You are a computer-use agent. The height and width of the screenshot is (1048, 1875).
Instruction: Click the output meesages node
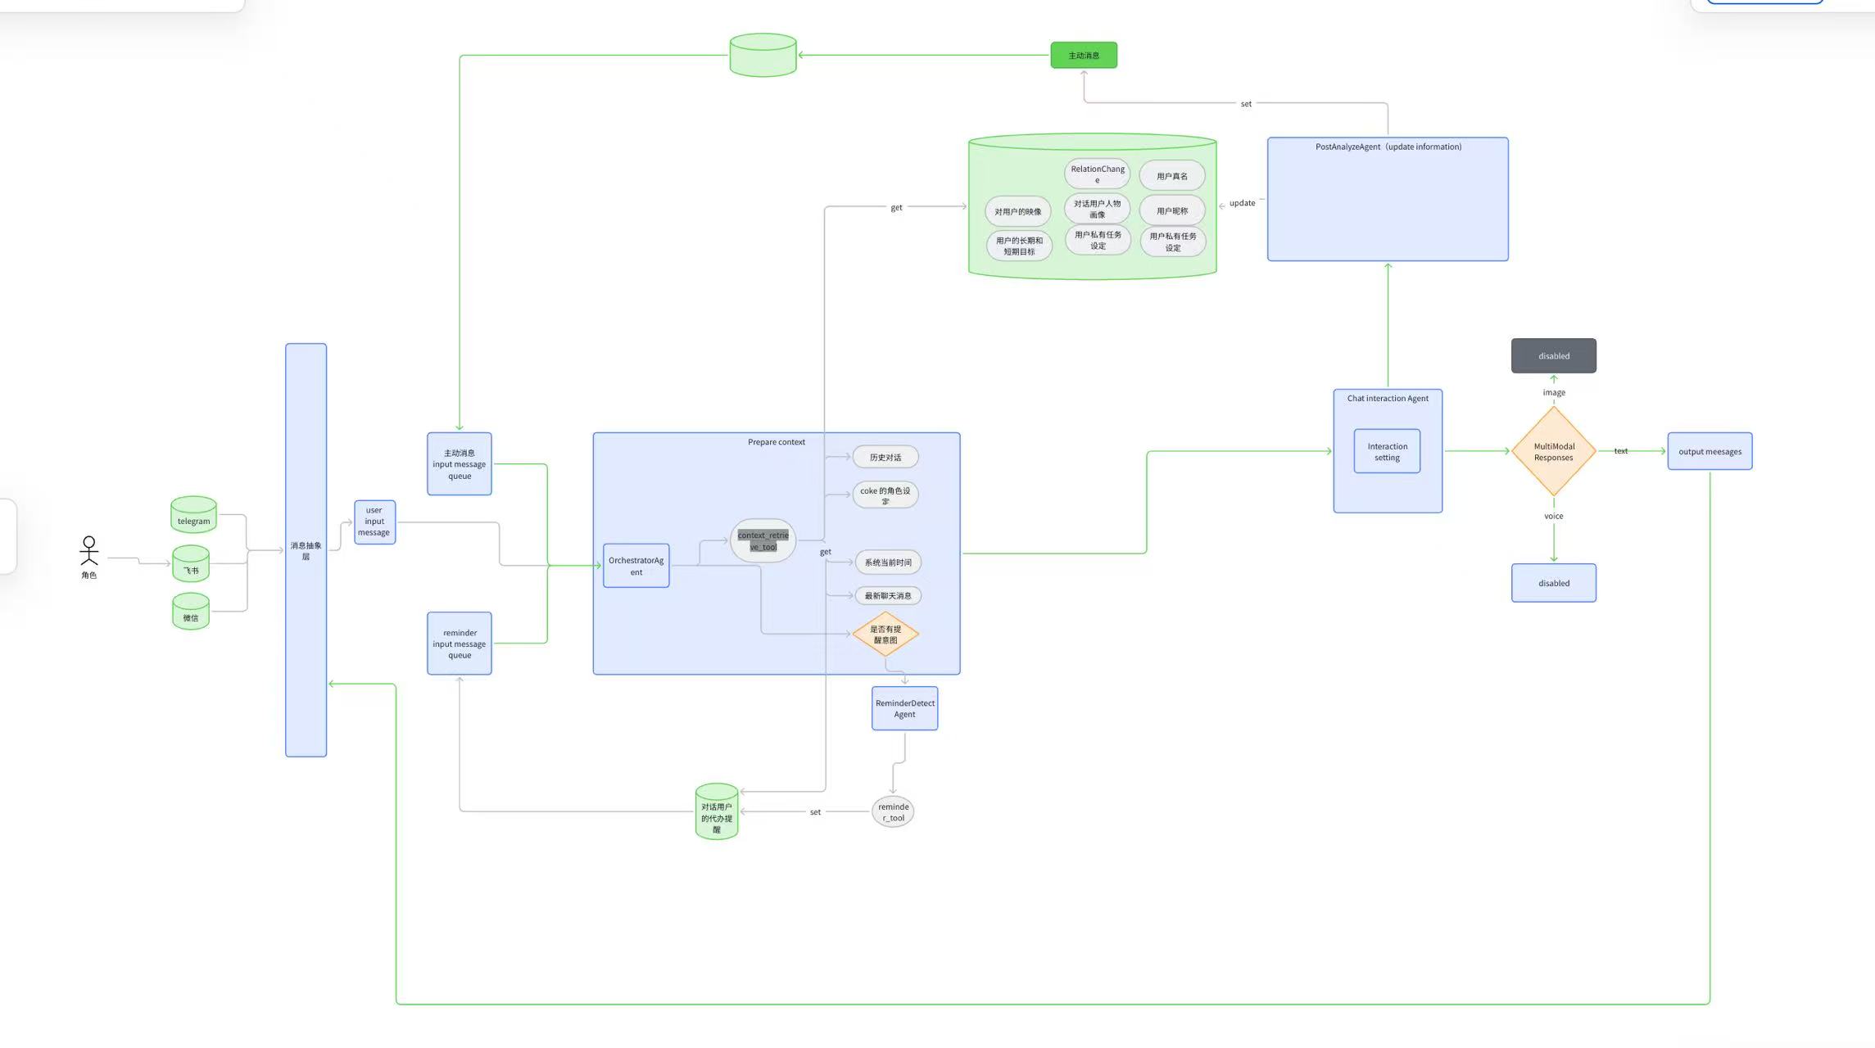(x=1710, y=451)
